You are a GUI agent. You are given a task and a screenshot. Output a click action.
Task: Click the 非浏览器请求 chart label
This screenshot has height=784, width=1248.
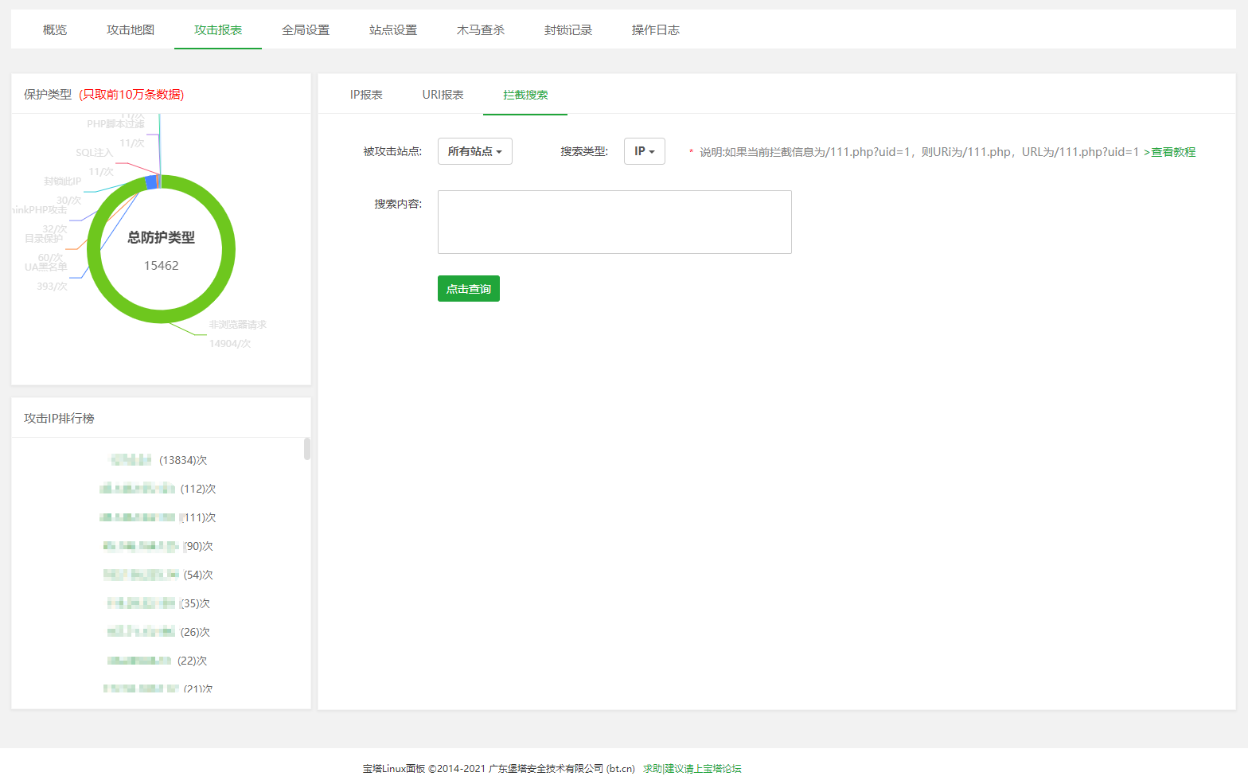pos(238,325)
